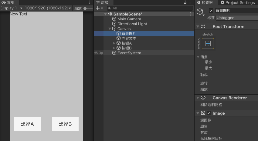Toggle the Hierarchy panel lock icon

coord(185,2)
